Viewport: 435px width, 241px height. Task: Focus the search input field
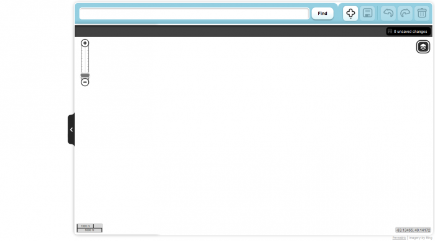coord(194,14)
